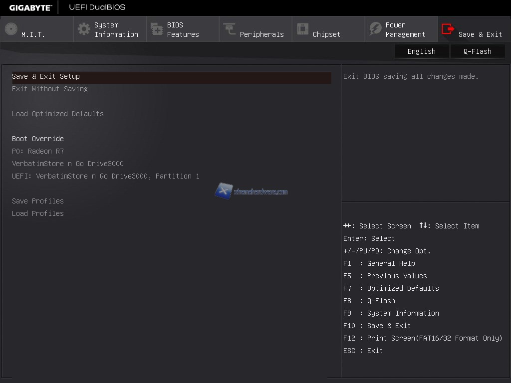Switch to the Peripherals tab
This screenshot has width=511, height=383.
(x=261, y=34)
